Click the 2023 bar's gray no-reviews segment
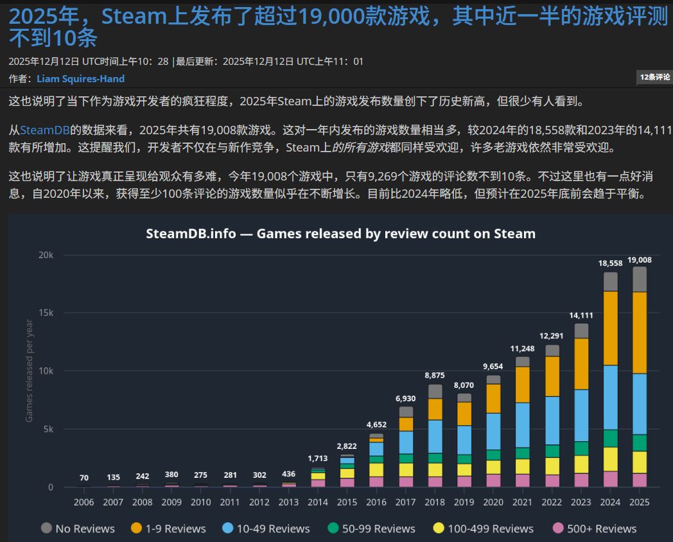Screen dimensions: 673x542 coord(581,331)
